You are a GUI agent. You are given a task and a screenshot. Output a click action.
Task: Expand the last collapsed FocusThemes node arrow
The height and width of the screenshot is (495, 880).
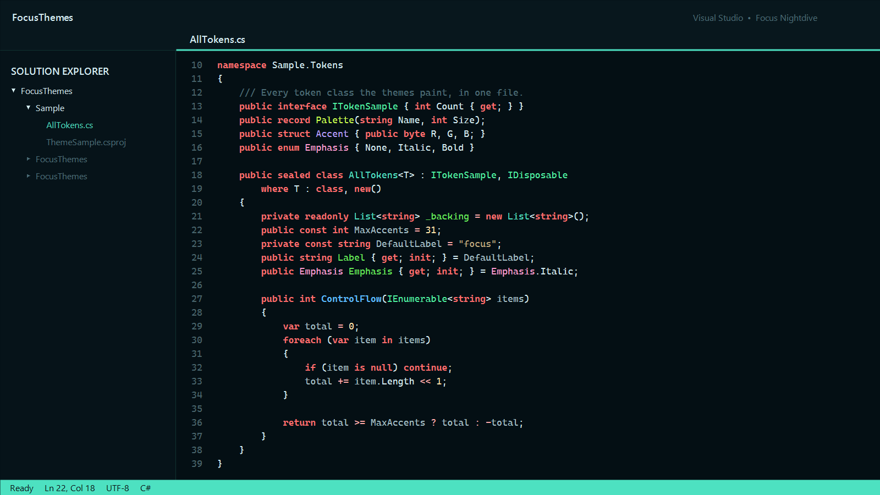click(29, 176)
